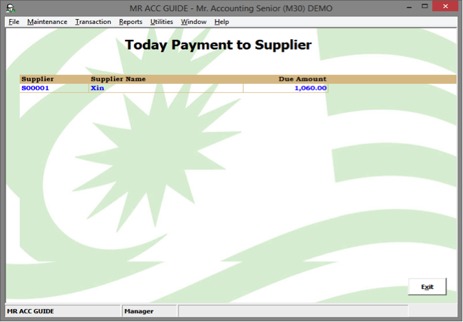Open the Transaction menu
Viewport: 463px width, 322px height.
93,22
